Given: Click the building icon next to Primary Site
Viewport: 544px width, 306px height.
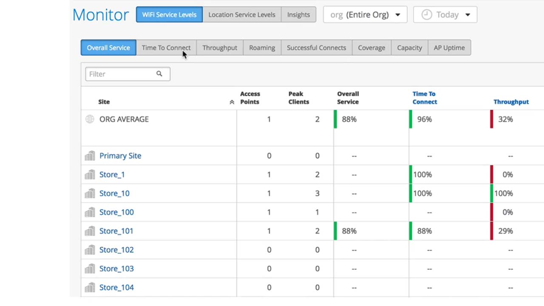Looking at the screenshot, I should pyautogui.click(x=90, y=156).
